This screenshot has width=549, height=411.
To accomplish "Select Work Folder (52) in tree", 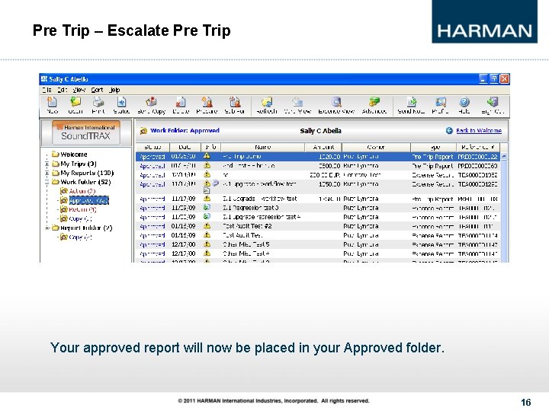I will click(x=82, y=182).
